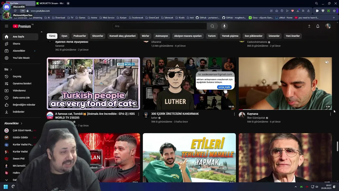Click the Ara search field
Viewport: 339px width, 191px height.
pos(160,26)
